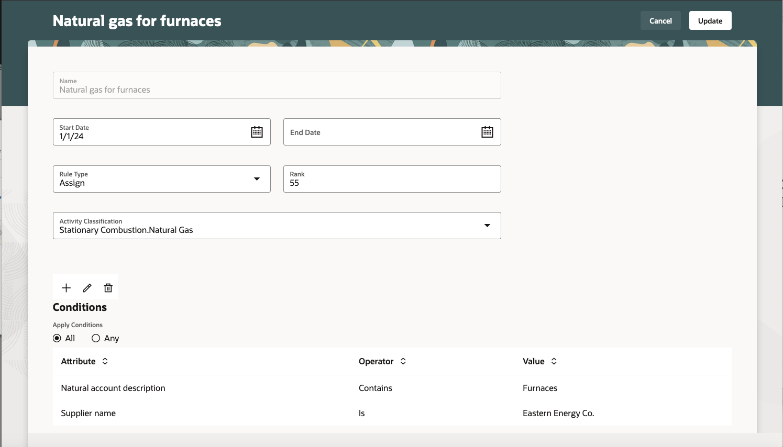The width and height of the screenshot is (783, 447).
Task: Expand the Activity Classification dropdown
Action: point(487,226)
